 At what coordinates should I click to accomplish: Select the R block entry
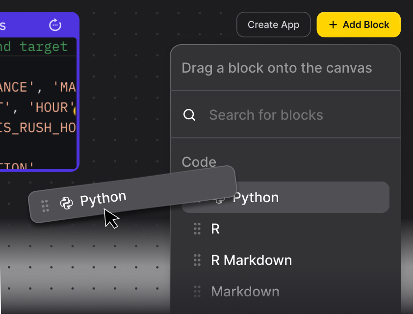(285, 229)
